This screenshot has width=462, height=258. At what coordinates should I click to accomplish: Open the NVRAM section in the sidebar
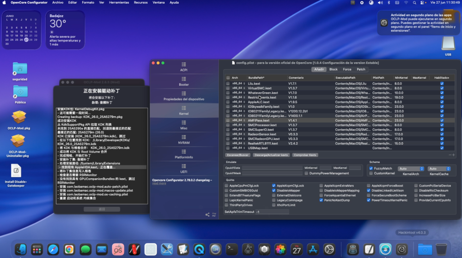coord(184,140)
